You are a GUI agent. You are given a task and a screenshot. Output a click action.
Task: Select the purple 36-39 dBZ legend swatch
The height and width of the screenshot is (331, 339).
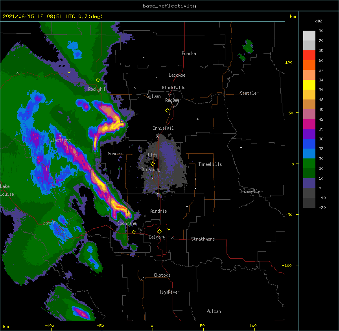[x=309, y=134]
